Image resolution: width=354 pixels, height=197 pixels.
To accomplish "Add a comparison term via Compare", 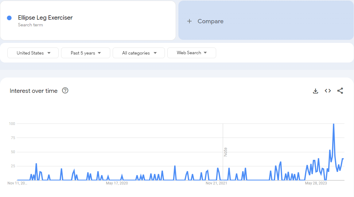I will tap(210, 21).
